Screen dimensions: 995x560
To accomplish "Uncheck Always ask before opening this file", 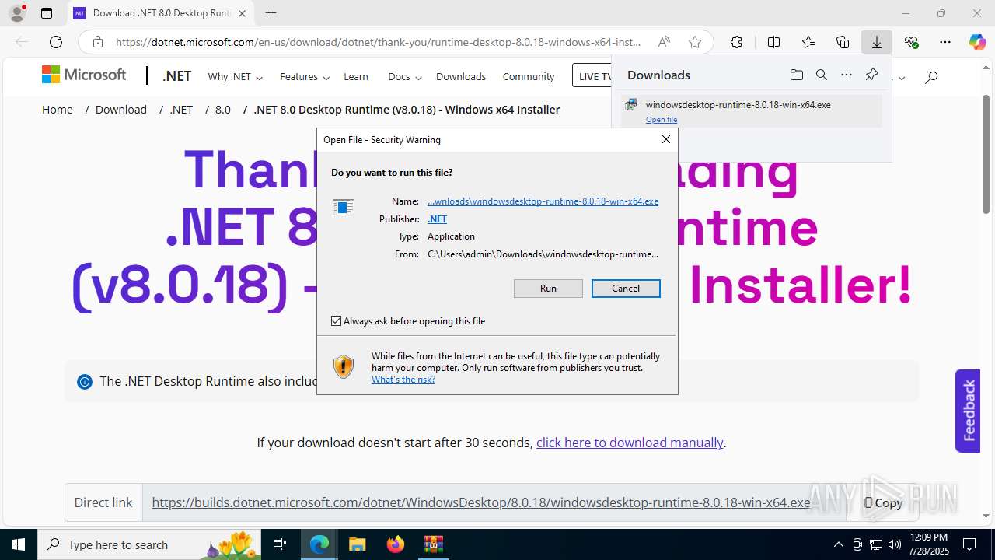I will [x=337, y=321].
